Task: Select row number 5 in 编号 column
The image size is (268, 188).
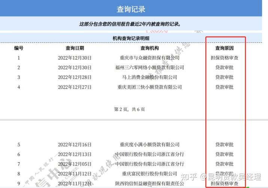Action: [19, 145]
